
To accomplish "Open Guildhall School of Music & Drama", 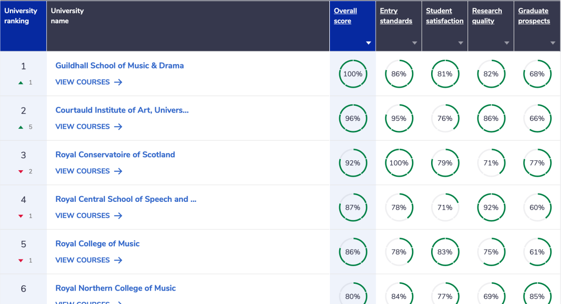I will tap(119, 66).
